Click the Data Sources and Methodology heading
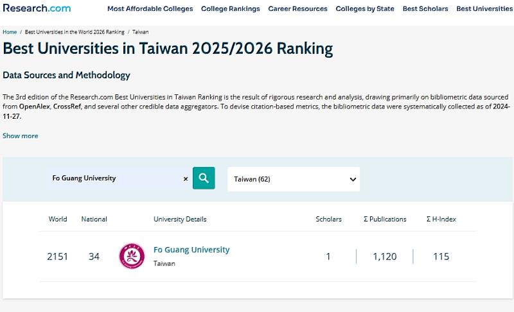This screenshot has height=312, width=514. tap(67, 75)
